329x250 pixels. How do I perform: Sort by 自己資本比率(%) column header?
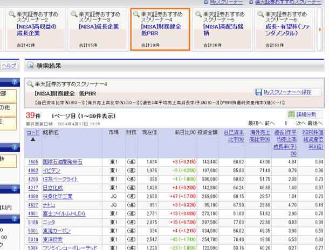coord(234,136)
